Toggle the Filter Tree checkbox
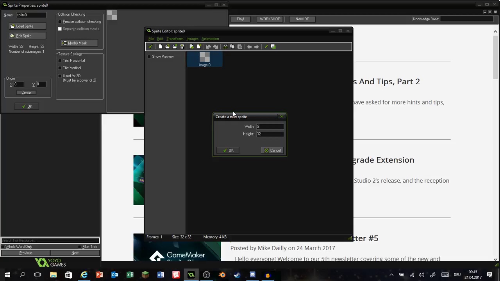The width and height of the screenshot is (500, 281). coord(80,247)
